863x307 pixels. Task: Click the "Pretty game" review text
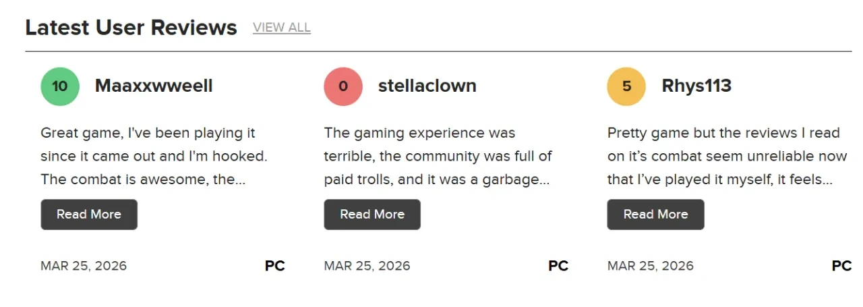(x=726, y=157)
